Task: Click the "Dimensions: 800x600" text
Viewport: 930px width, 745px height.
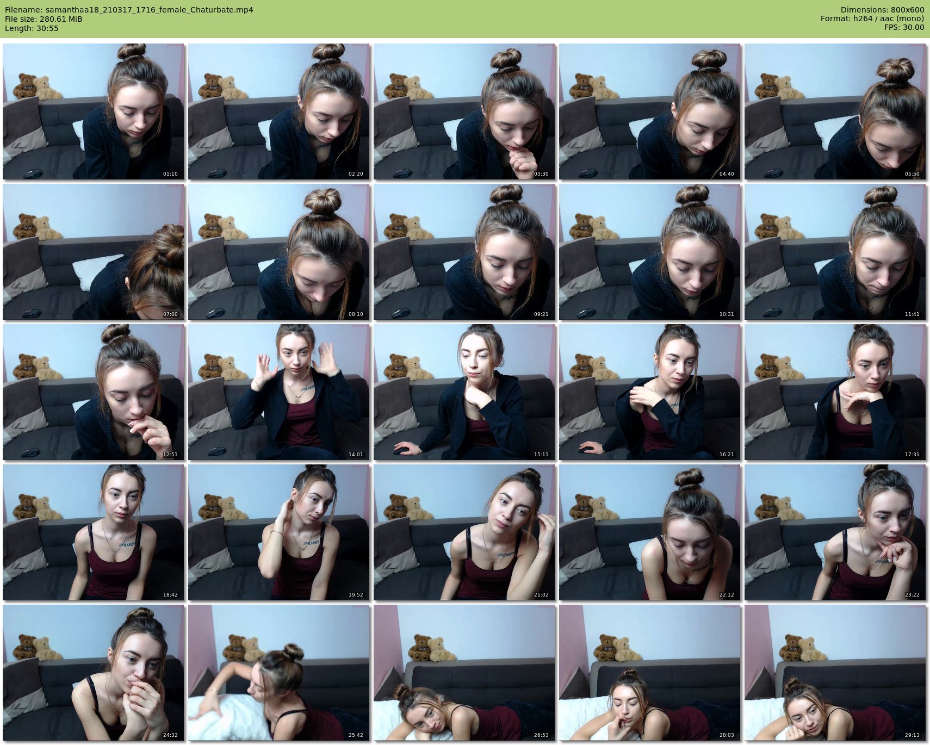Action: pos(882,10)
